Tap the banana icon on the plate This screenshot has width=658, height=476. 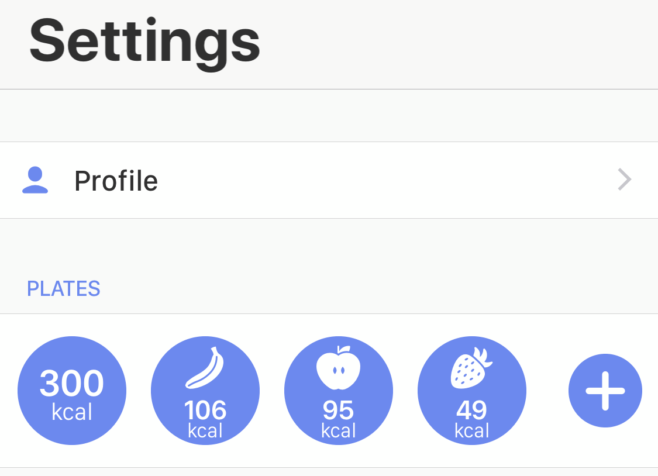205,368
